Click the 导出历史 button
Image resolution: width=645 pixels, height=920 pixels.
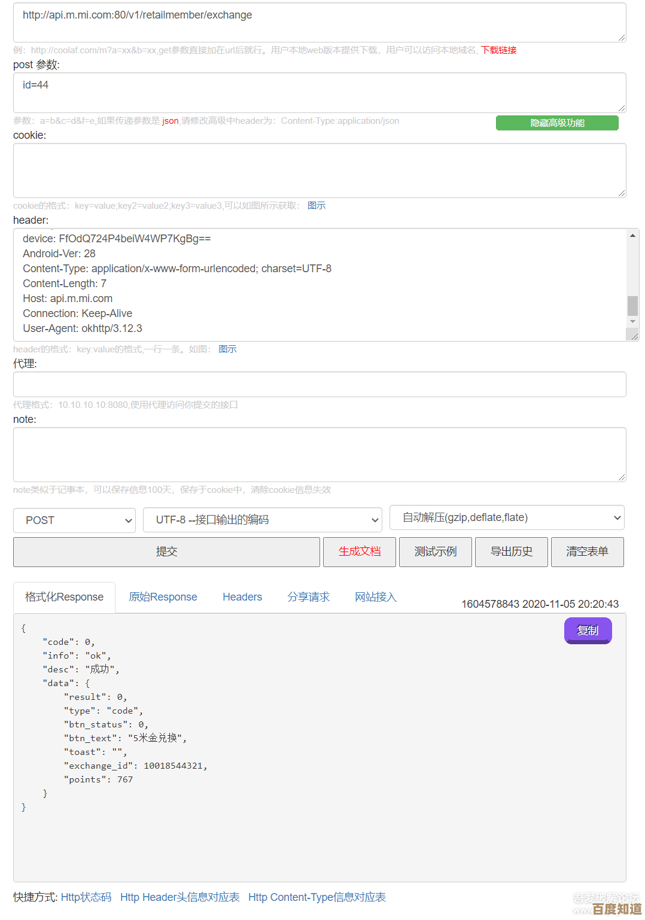[511, 552]
